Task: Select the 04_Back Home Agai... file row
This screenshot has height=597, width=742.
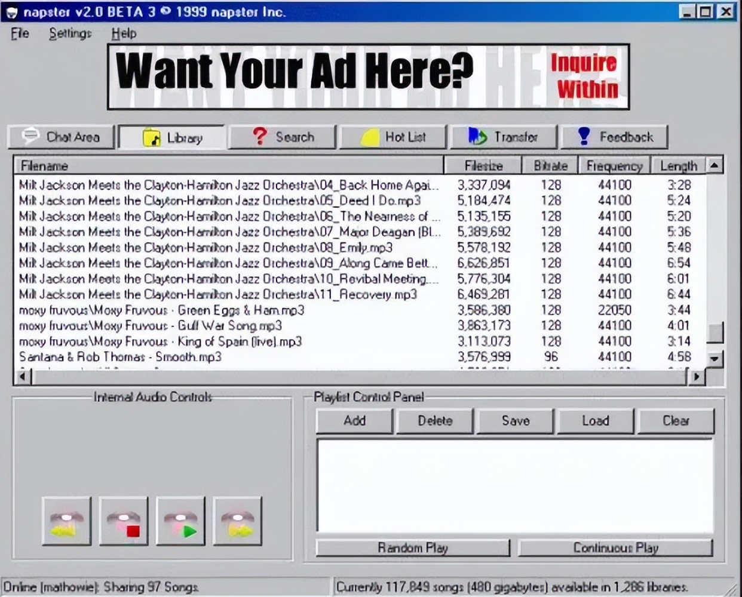Action: tap(360, 185)
